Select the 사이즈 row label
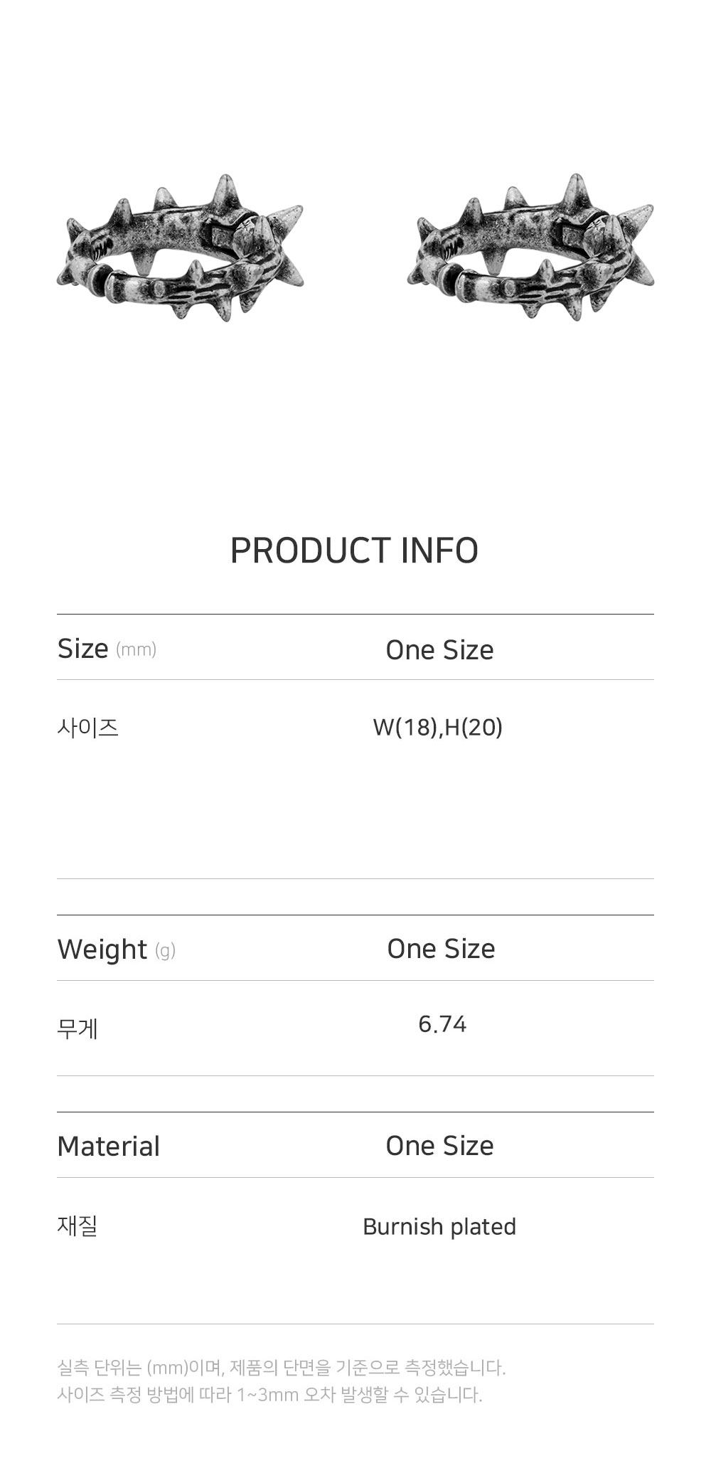This screenshot has height=1478, width=711. point(87,728)
